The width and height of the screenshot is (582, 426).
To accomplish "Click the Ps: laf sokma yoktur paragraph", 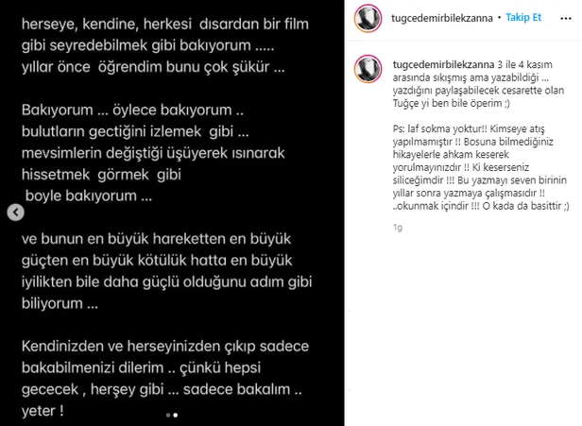I will (x=481, y=167).
